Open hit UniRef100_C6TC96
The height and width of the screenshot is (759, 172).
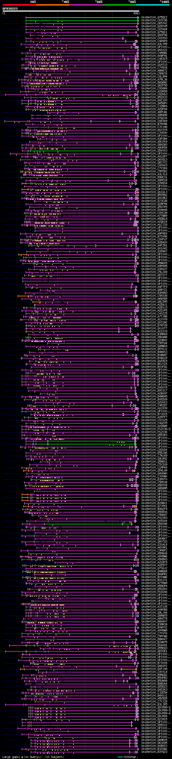tap(154, 20)
